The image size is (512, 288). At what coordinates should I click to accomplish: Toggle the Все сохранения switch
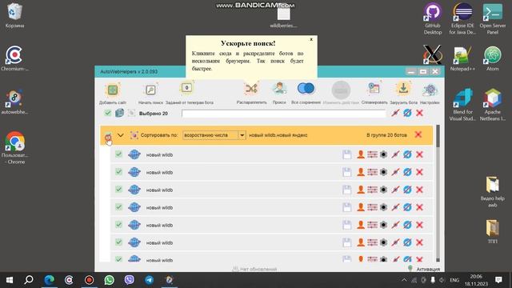click(306, 89)
